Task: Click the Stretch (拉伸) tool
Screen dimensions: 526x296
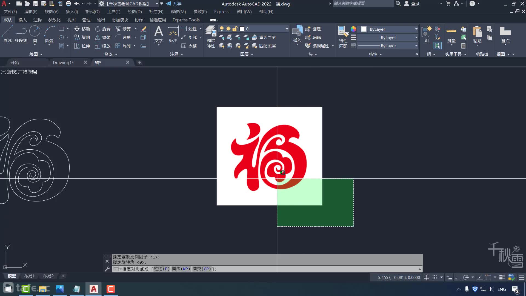Action: click(82, 46)
